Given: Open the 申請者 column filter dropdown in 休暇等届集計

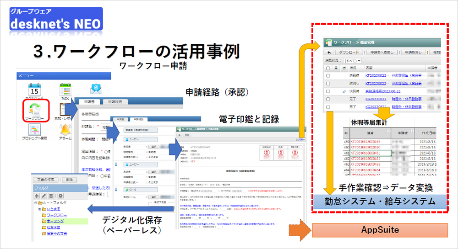Looking at the screenshot, I should 412,131.
